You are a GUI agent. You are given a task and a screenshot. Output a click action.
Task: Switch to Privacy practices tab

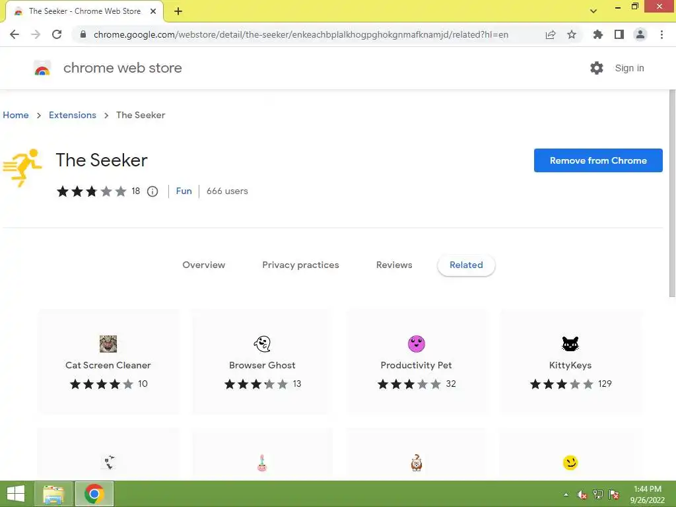coord(300,265)
